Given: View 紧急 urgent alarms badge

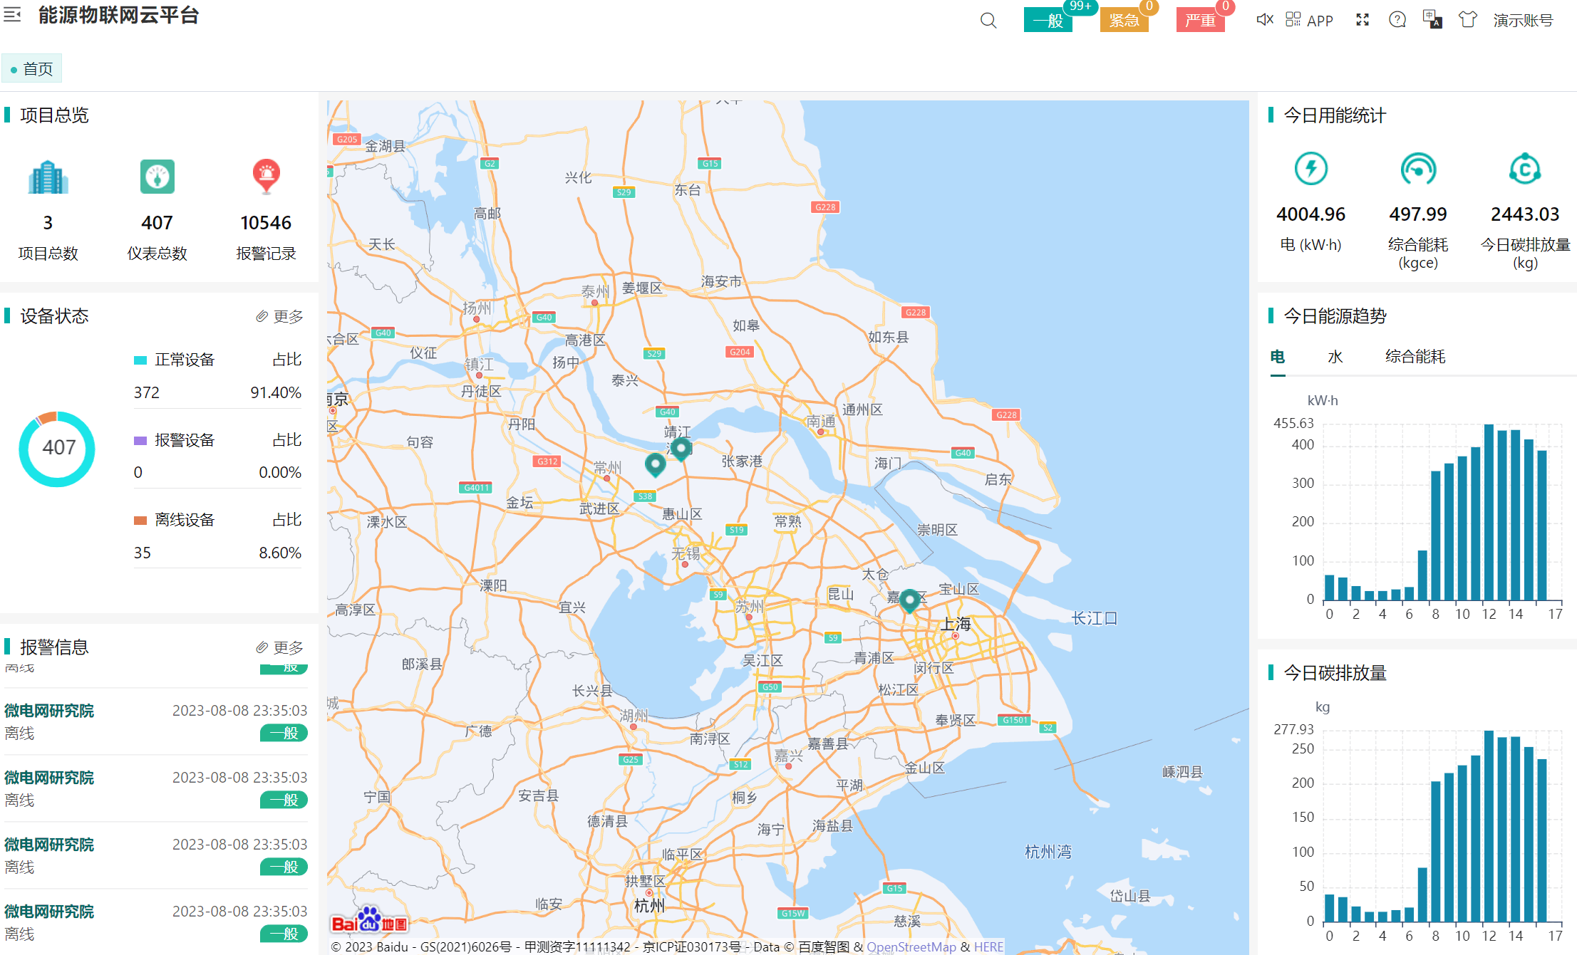Looking at the screenshot, I should [x=1124, y=20].
